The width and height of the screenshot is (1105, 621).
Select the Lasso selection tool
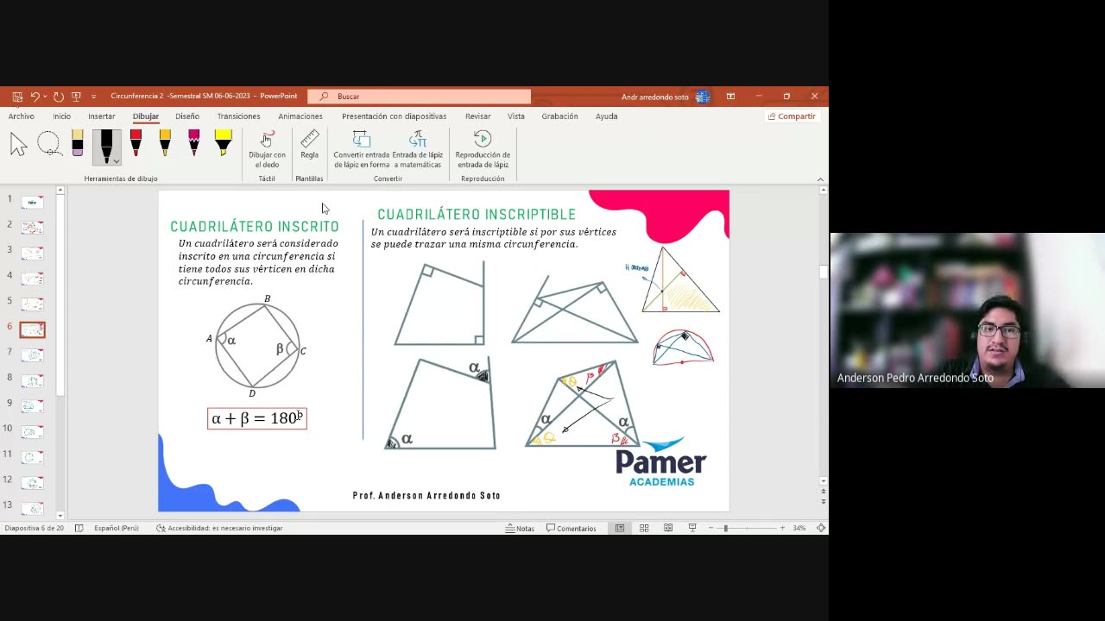point(49,144)
